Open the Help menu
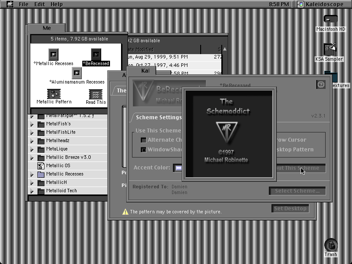352x264 pixels. tap(57, 4)
